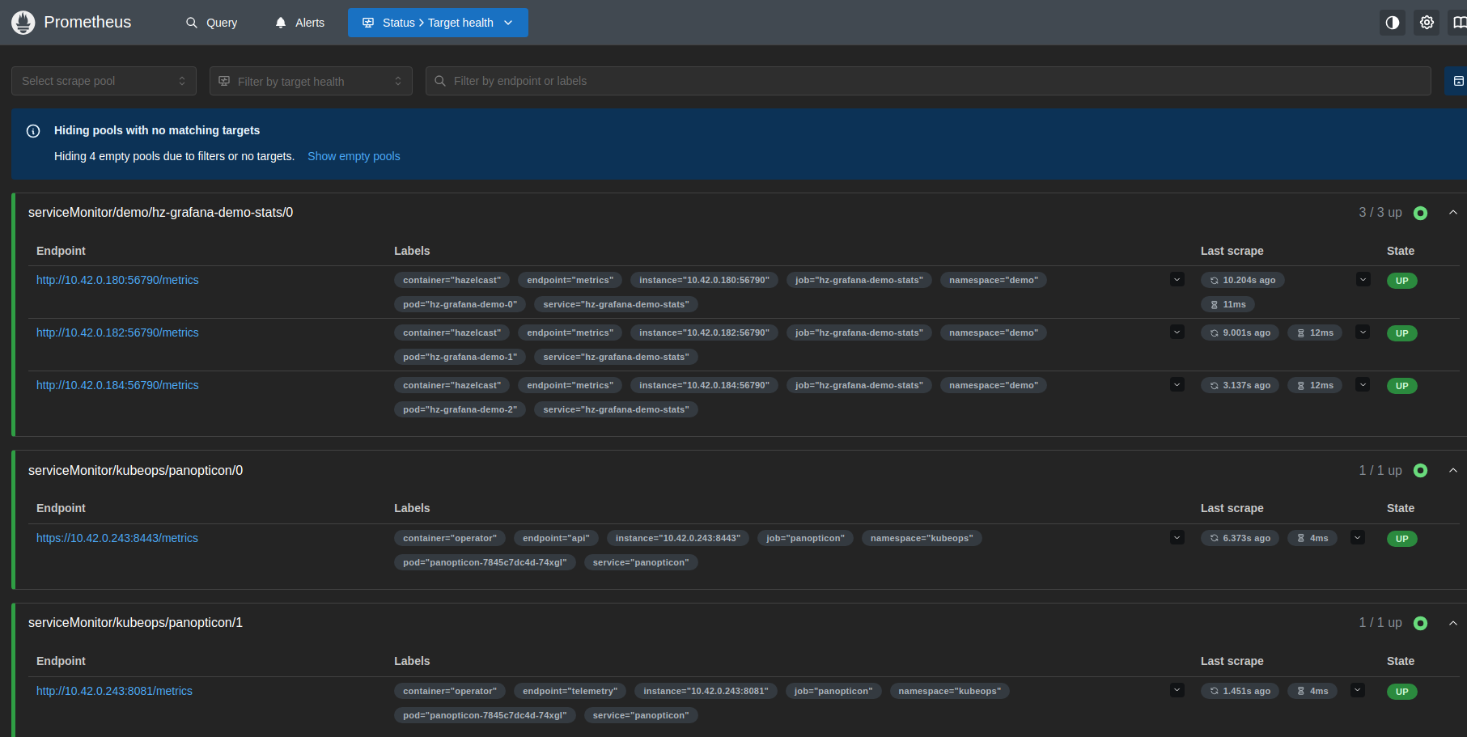Image resolution: width=1467 pixels, height=737 pixels.
Task: Open the Query page
Action: (x=211, y=23)
